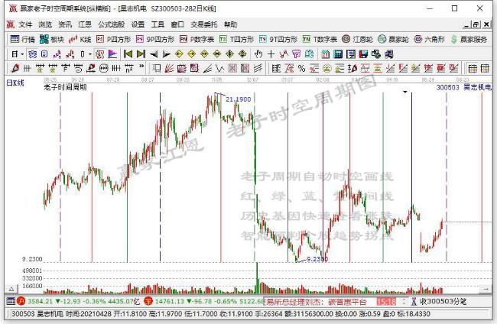Click the small black triangle above the chart
The image size is (497, 324).
coord(404,92)
